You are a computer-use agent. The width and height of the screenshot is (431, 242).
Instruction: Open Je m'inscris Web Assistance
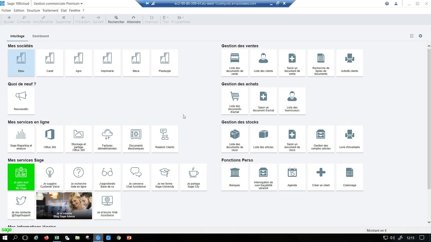coord(107,206)
